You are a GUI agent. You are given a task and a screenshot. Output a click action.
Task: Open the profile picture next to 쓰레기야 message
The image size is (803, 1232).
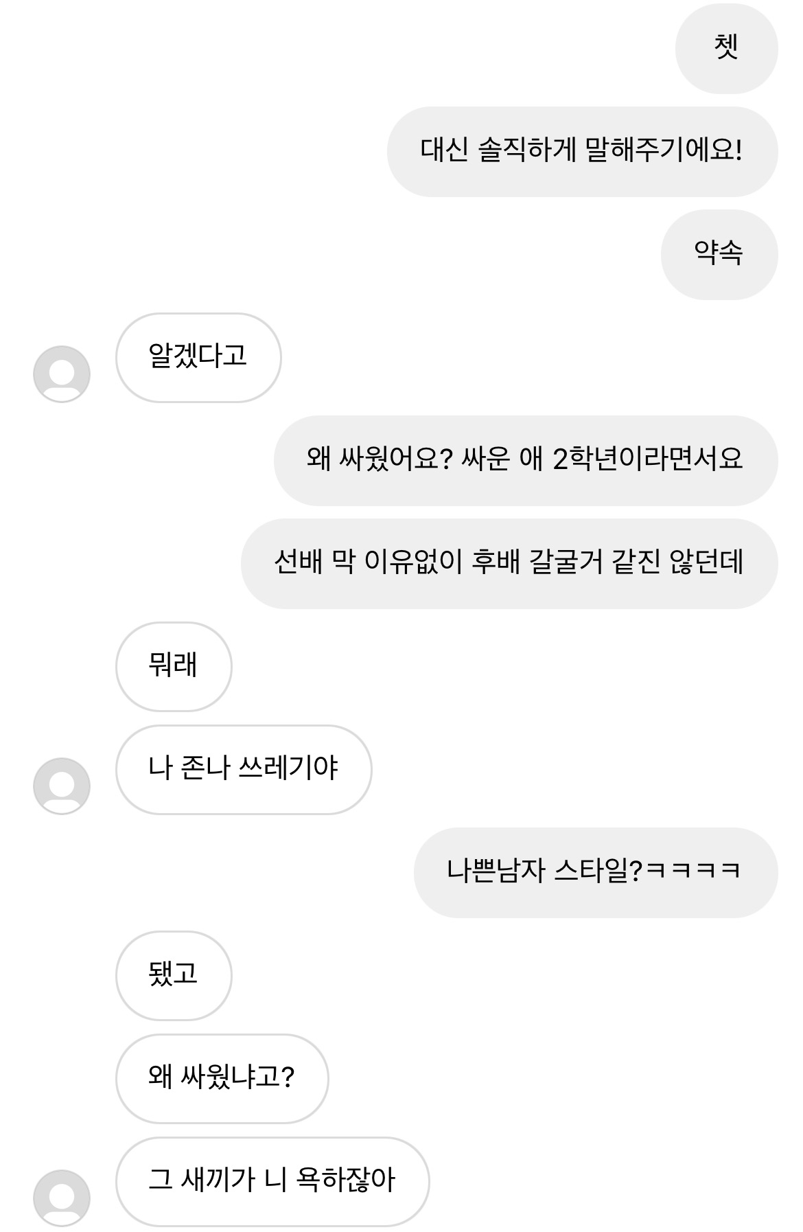62,786
